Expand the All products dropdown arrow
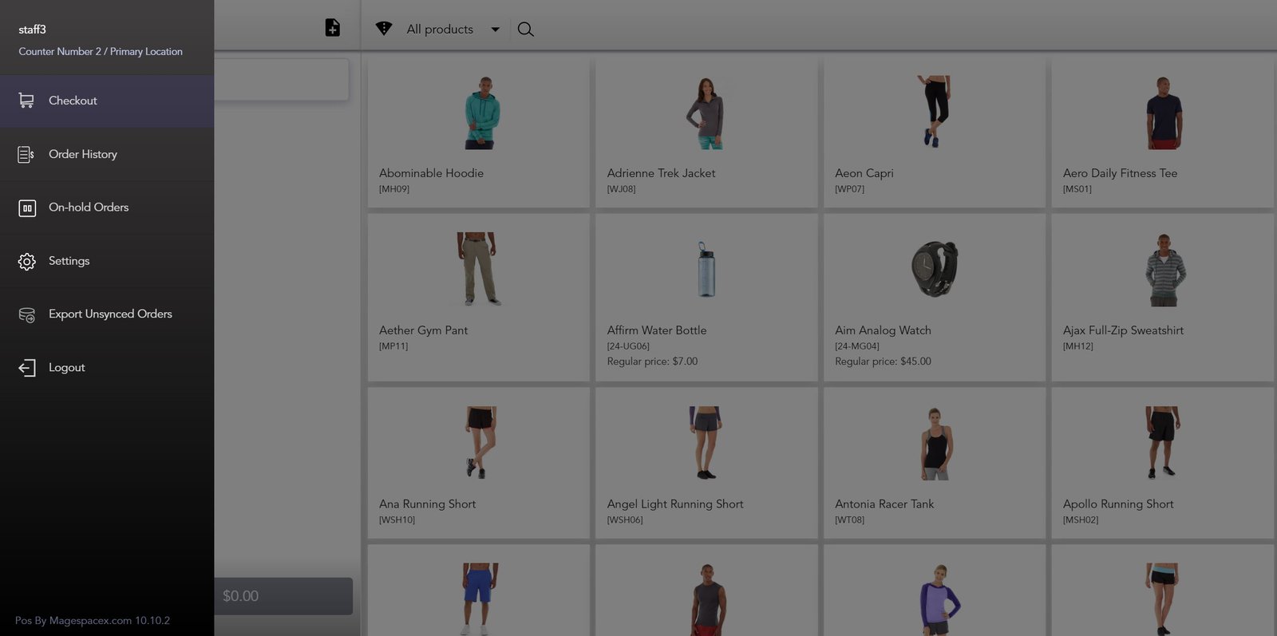 point(495,30)
